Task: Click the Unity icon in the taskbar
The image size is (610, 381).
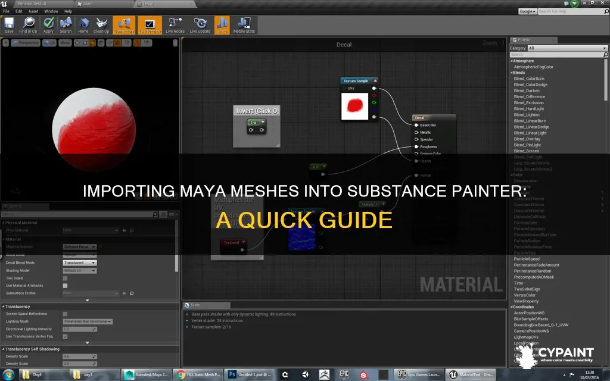Action: pyautogui.click(x=306, y=375)
